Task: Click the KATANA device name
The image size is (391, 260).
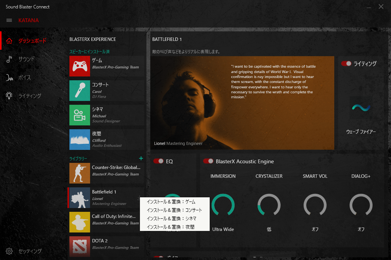Action: [28, 20]
